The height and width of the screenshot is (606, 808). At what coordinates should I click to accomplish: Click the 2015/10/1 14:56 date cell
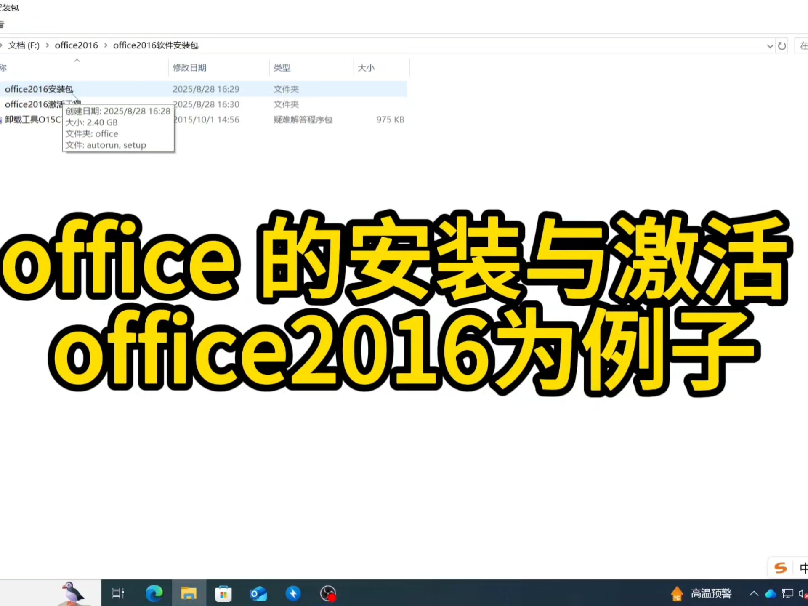point(206,120)
